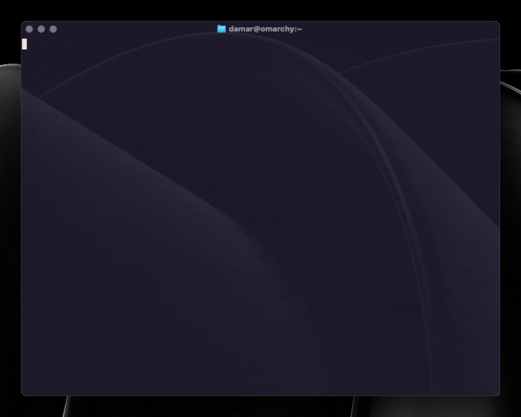Image resolution: width=521 pixels, height=417 pixels.
Task: Click the terminal window's bottom-left corner
Action: 23,394
